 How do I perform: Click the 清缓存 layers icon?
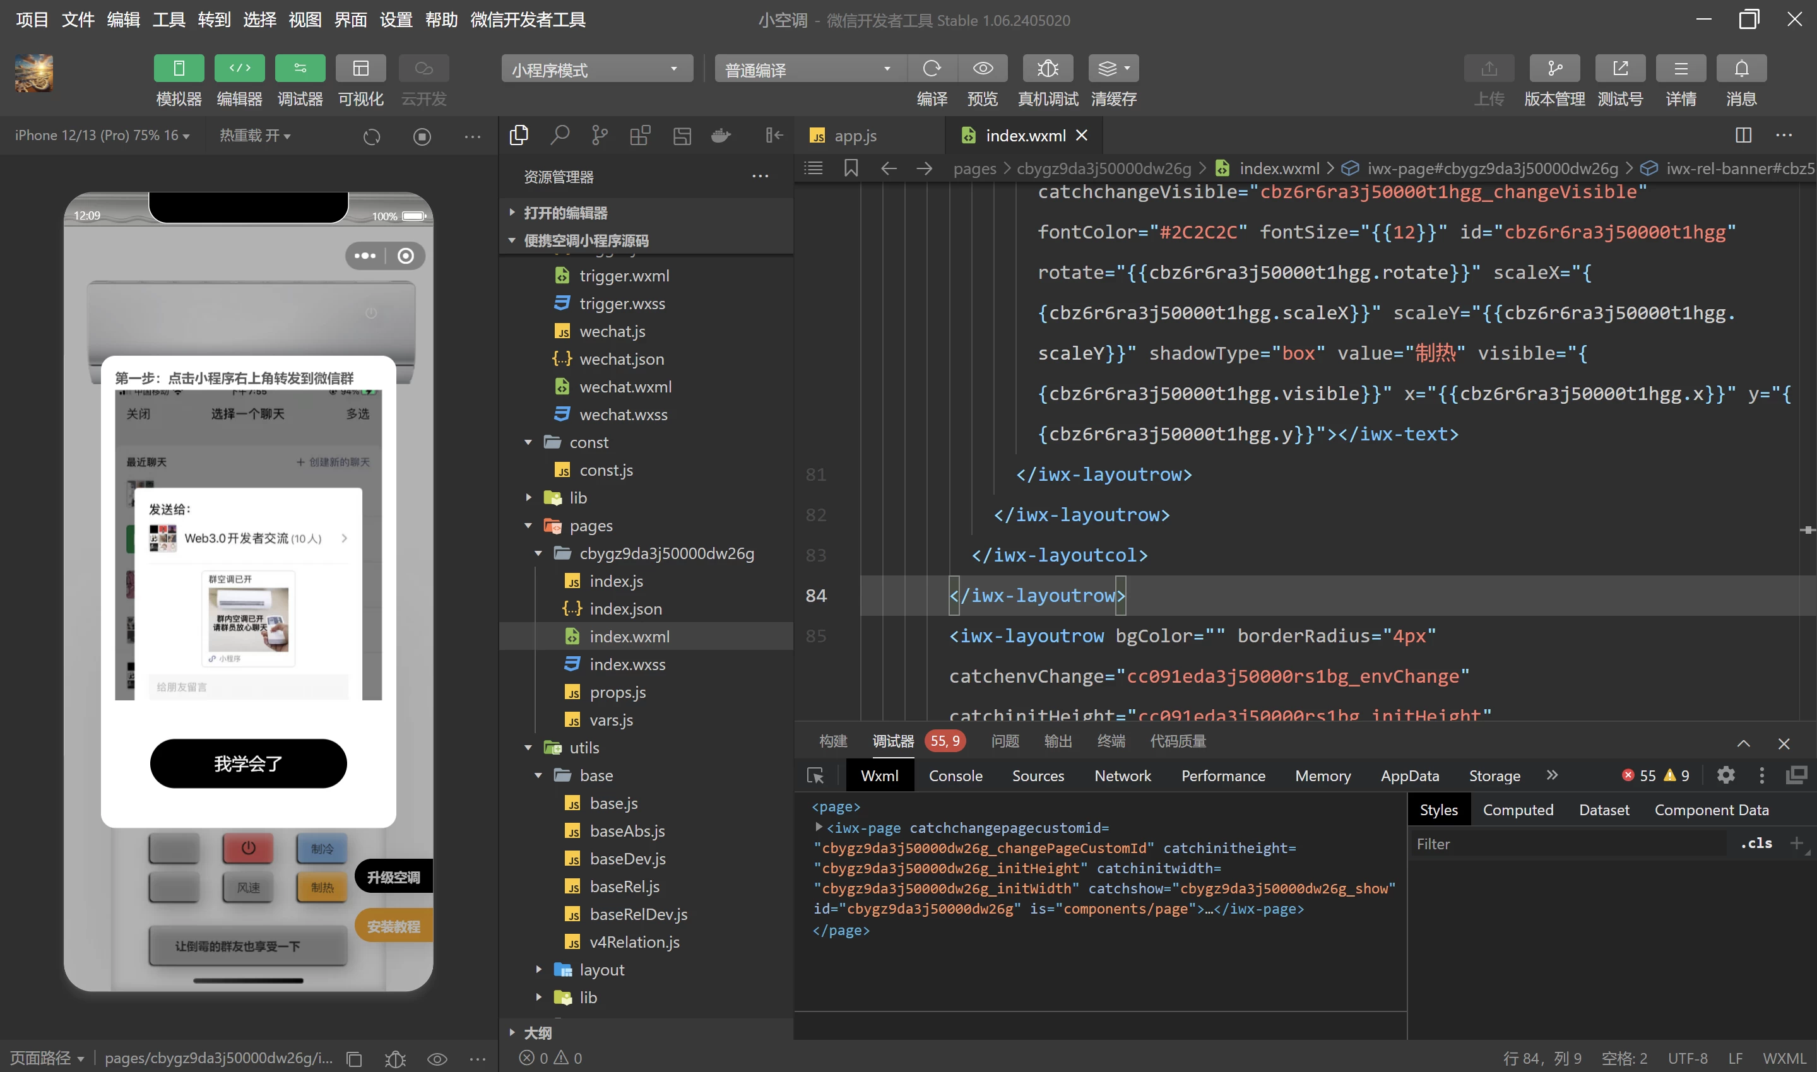pos(1113,69)
